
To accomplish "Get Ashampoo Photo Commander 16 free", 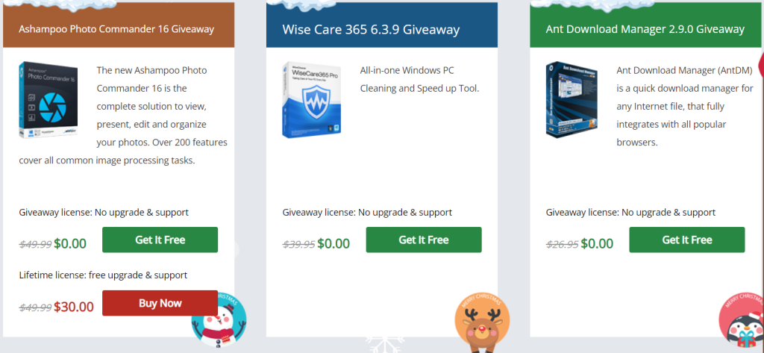I will [x=160, y=240].
